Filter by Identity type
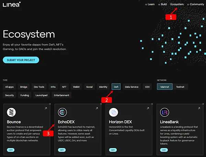Viewport: 206px width, 157px height. pyautogui.click(x=103, y=87)
